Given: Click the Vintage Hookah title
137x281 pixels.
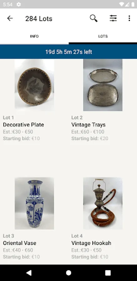Looking at the screenshot, I should click(91, 243).
